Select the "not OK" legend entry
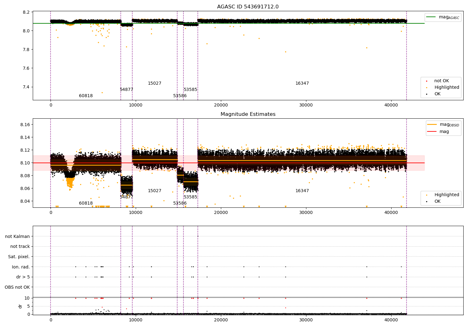The height and width of the screenshot is (327, 468). coord(441,81)
